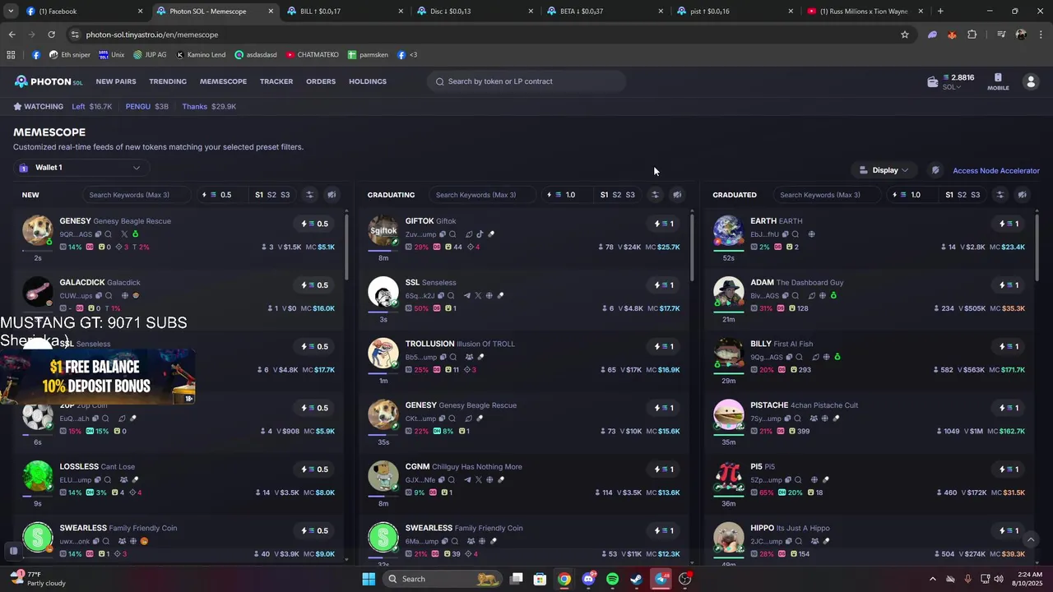Select preset S3 in the NEW column
Image resolution: width=1053 pixels, height=592 pixels.
tap(285, 195)
